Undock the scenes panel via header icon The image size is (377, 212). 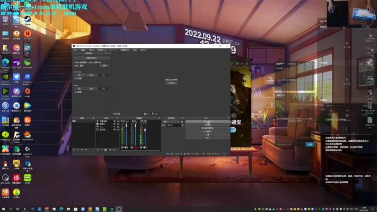tap(93, 118)
